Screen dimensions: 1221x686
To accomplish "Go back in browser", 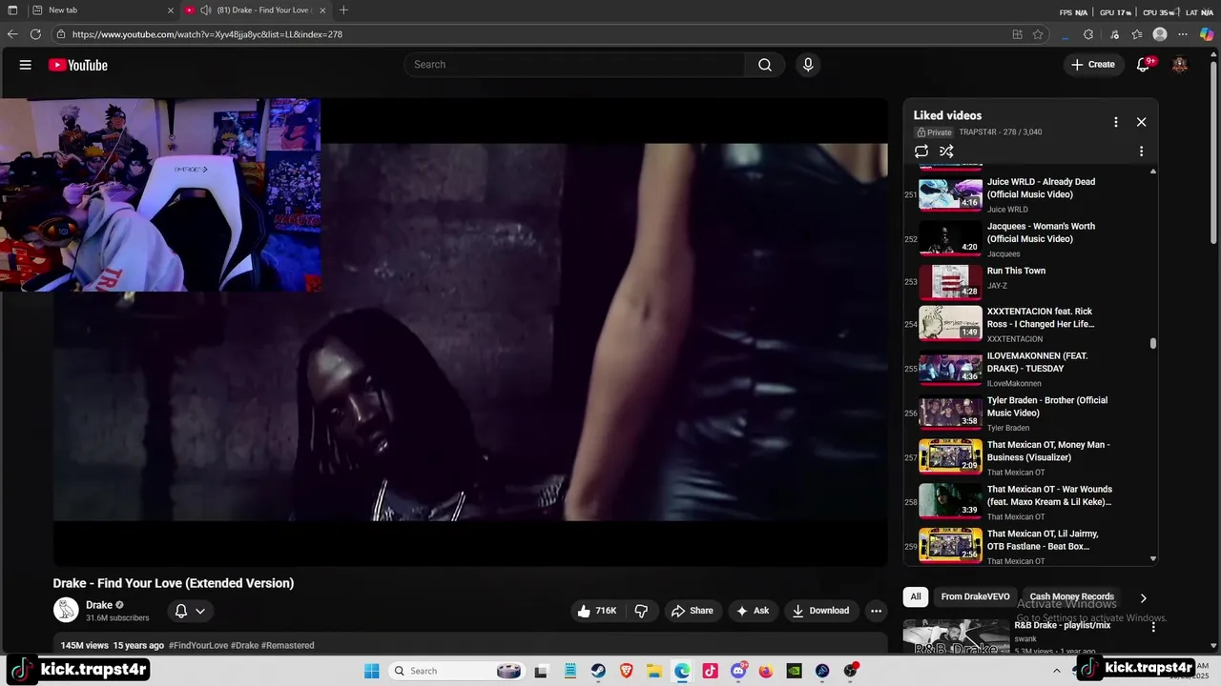I will (x=12, y=34).
